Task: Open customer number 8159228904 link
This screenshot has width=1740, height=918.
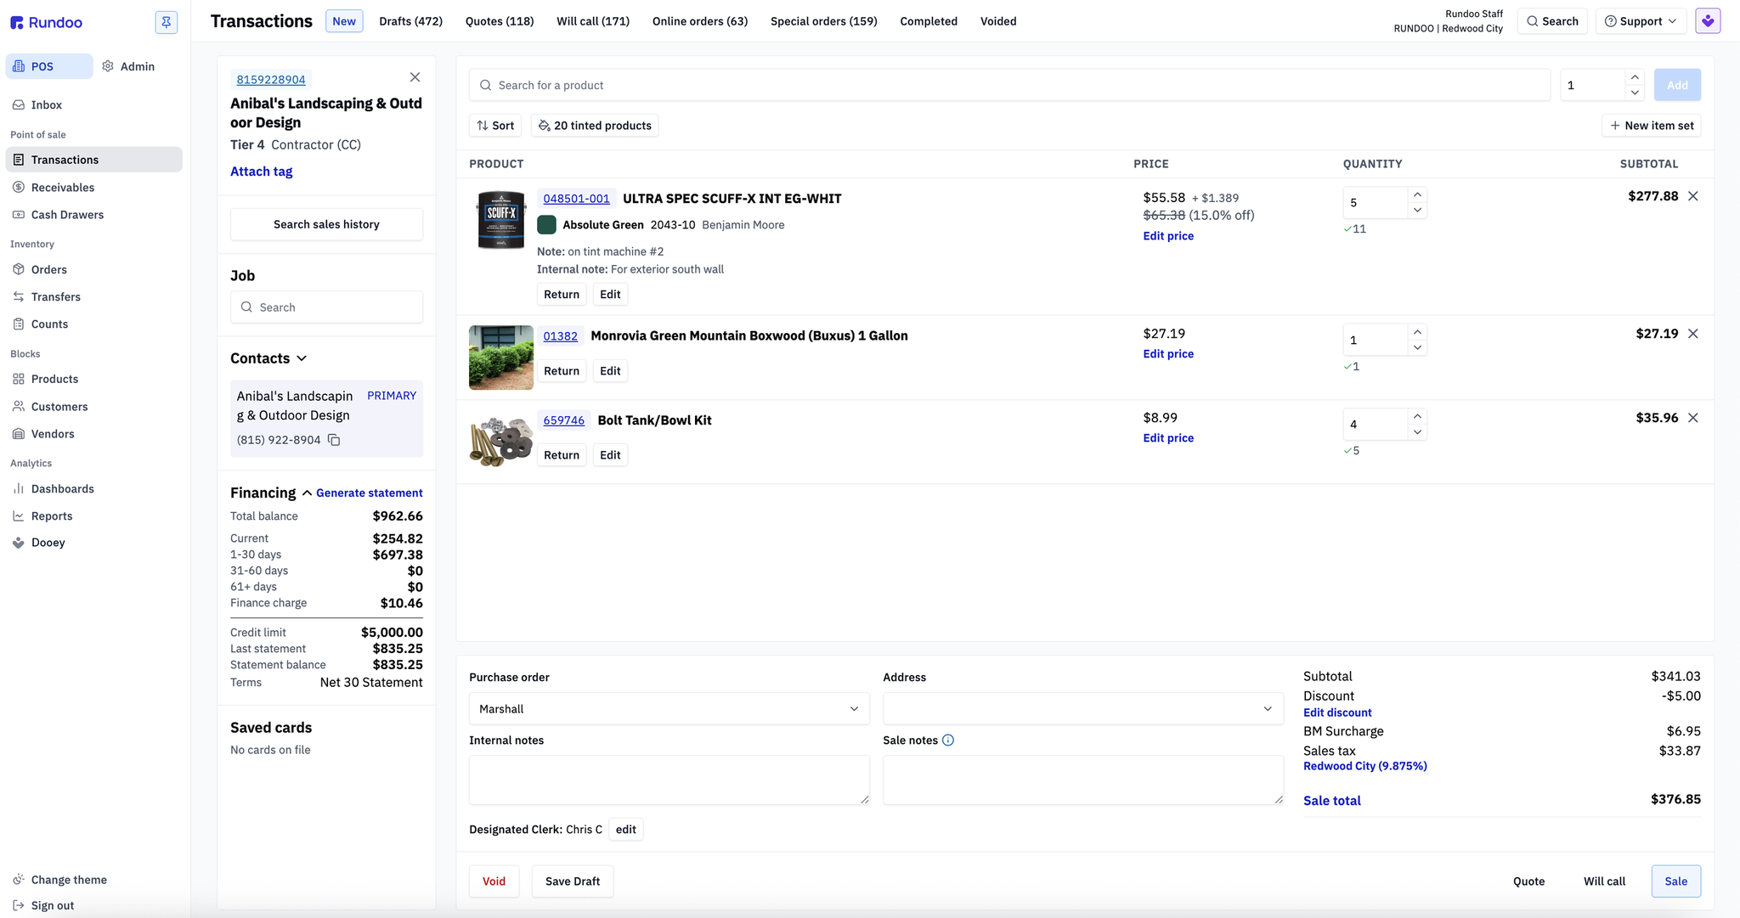Action: click(271, 80)
